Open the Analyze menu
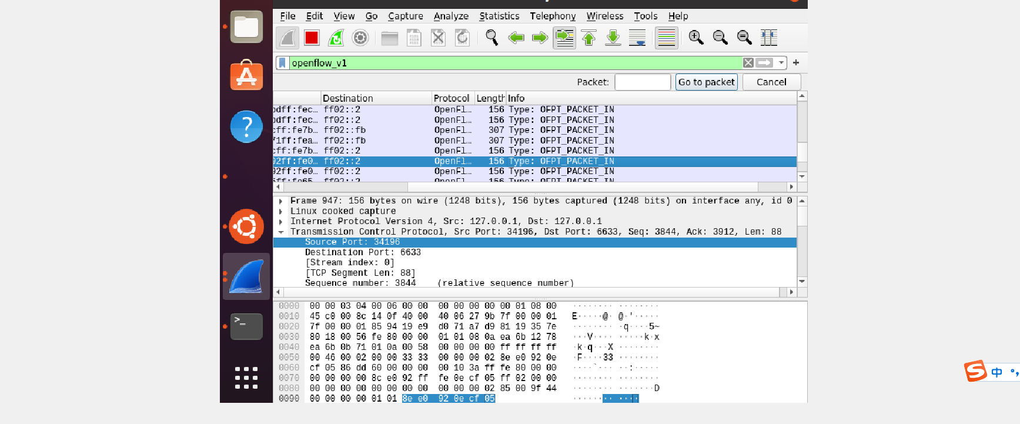The image size is (1020, 424). [x=451, y=16]
